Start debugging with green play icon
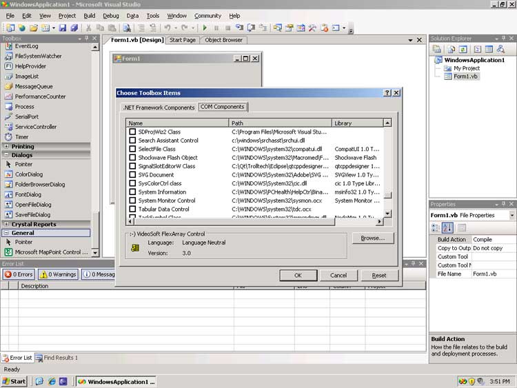The height and width of the screenshot is (388, 517). point(205,28)
